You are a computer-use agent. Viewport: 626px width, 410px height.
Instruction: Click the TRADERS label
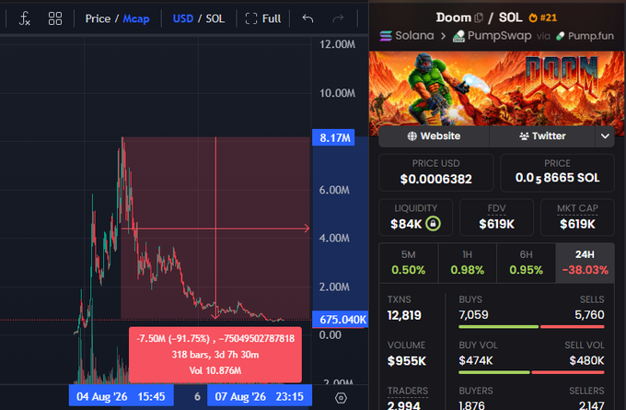(408, 391)
